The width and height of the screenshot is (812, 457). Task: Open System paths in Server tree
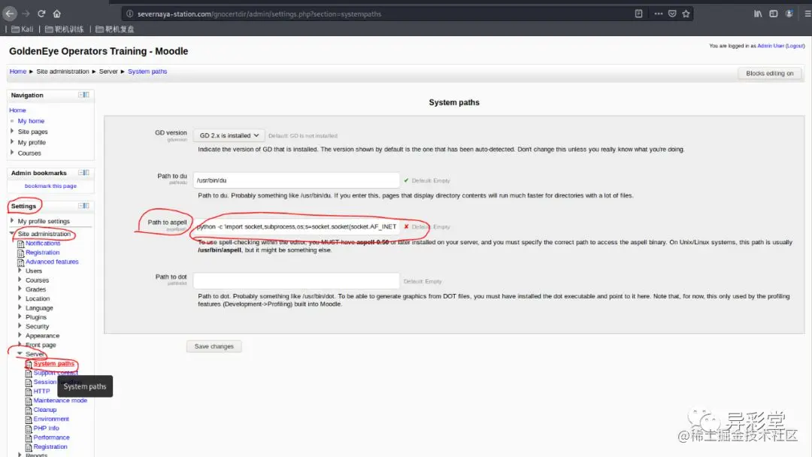point(54,364)
